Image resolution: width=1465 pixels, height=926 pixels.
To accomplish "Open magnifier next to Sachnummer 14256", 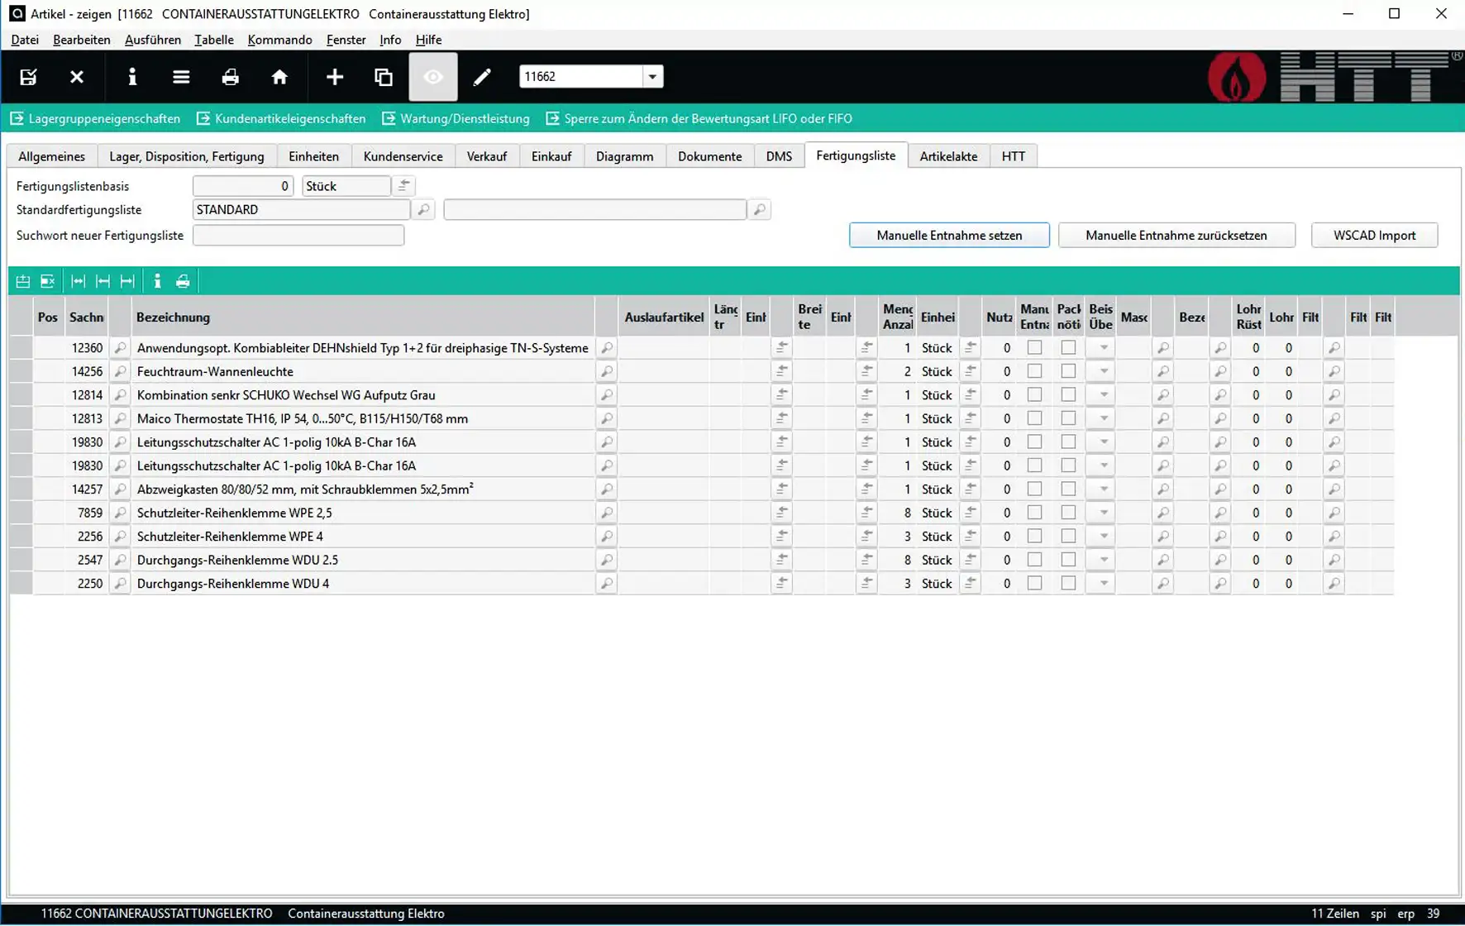I will (x=120, y=371).
